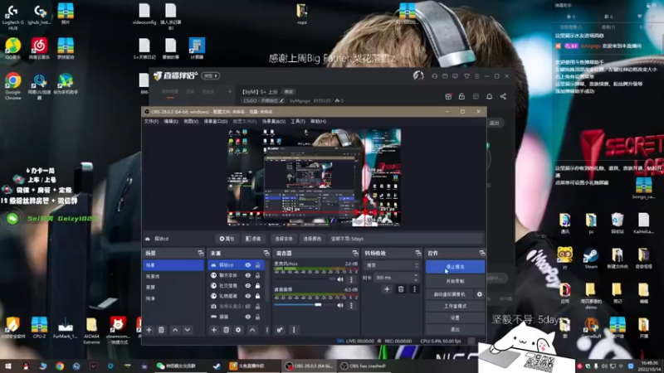Pop out the 控件 controls dock
Screen dimensions: 664x373
(482, 253)
